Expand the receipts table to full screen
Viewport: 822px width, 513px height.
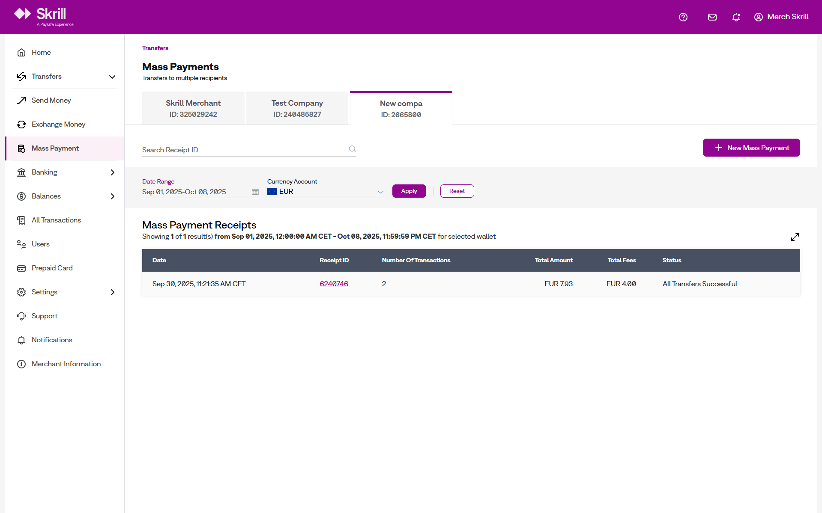tap(795, 237)
